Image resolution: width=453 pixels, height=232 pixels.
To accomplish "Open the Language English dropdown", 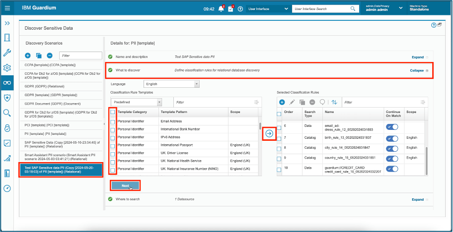I will pyautogui.click(x=171, y=84).
